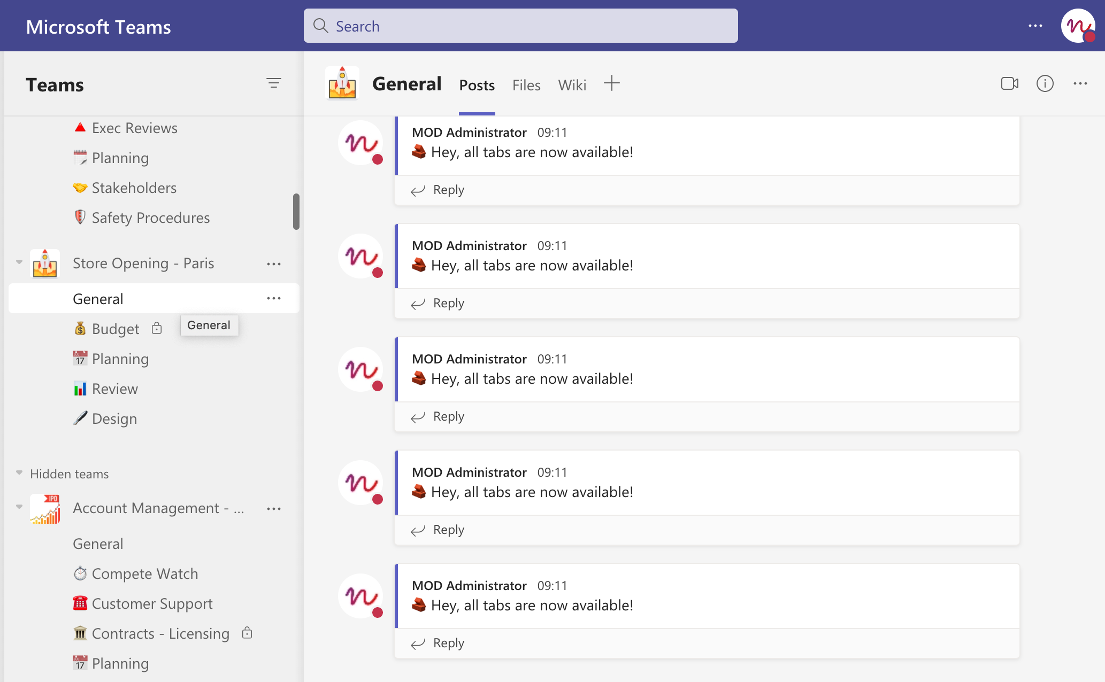Collapse the Hidden teams section

(19, 473)
